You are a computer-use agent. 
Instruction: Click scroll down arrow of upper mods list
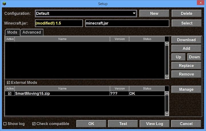pyautogui.click(x=167, y=77)
